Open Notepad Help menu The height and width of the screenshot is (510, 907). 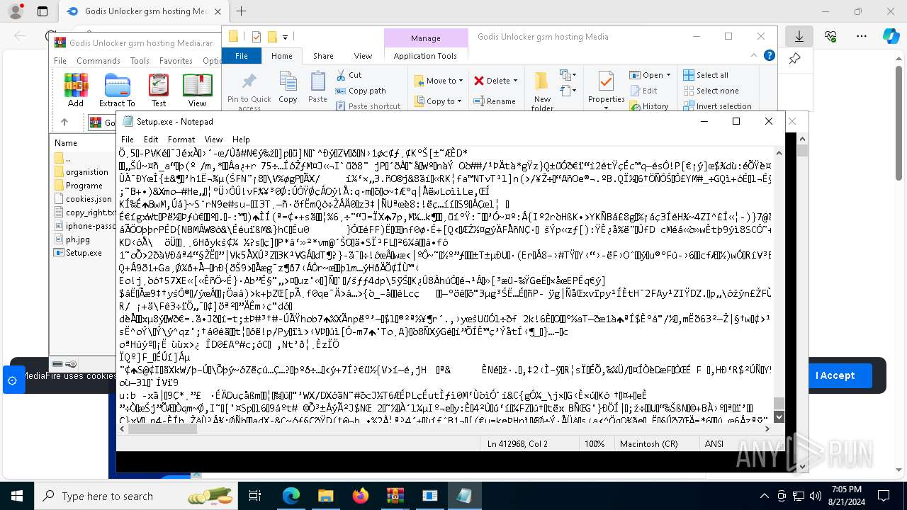(x=241, y=140)
